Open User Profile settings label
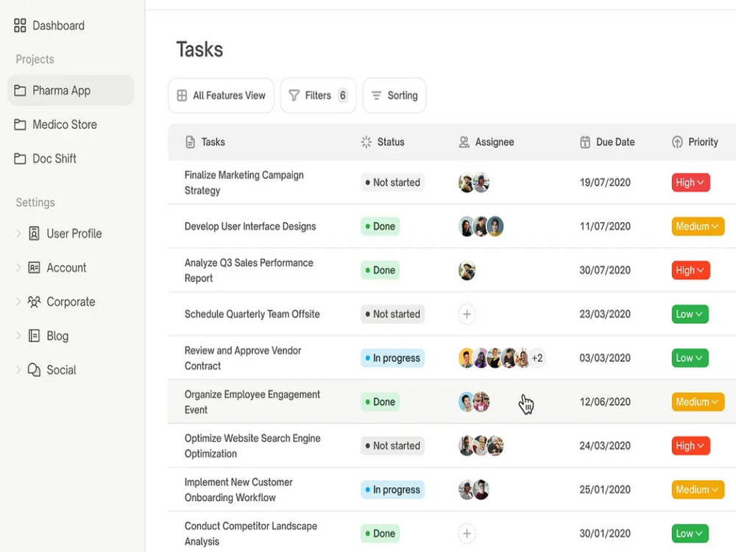Screen dimensions: 736x552 (74, 233)
